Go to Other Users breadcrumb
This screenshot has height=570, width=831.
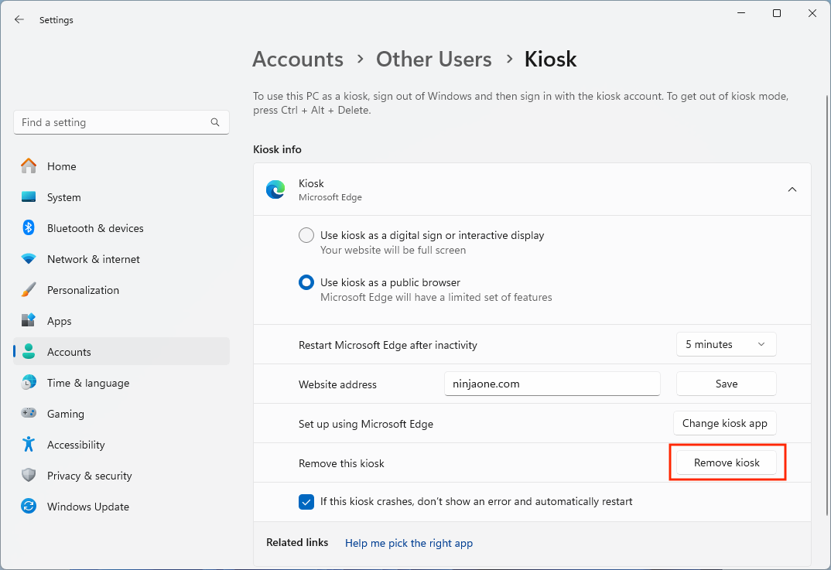point(433,60)
